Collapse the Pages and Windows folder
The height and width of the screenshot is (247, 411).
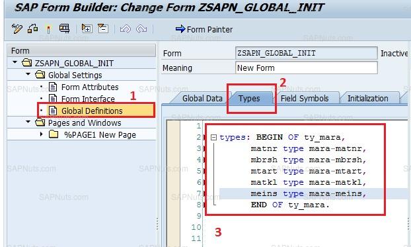click(x=28, y=122)
